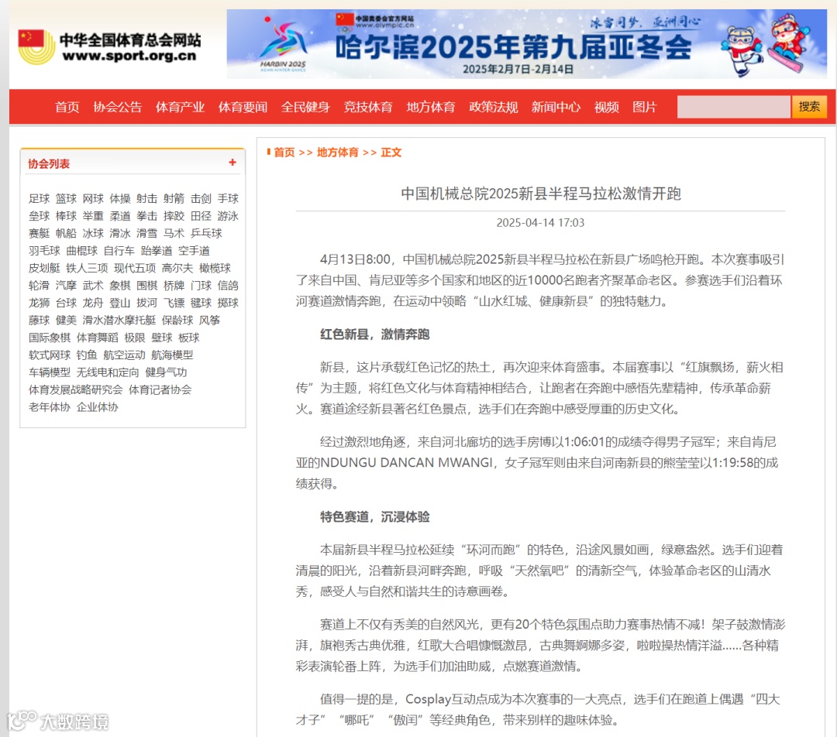Click the 中华全国体育总会 site logo
This screenshot has height=737, width=837.
109,46
